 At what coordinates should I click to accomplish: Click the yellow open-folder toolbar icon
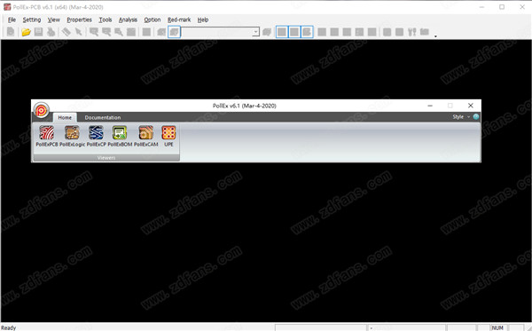pos(26,32)
